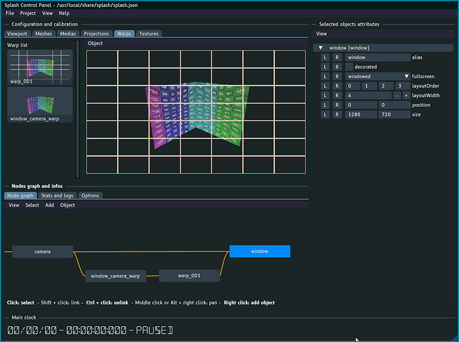Open the Help menu
Screen dimensions: 459x342
click(x=64, y=13)
